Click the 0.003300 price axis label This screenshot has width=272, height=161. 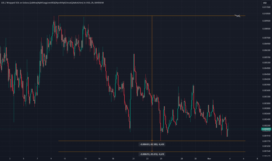[x=266, y=97]
